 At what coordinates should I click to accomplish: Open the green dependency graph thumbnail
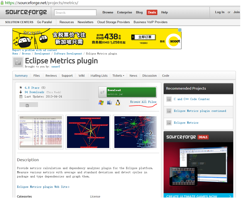135,132
